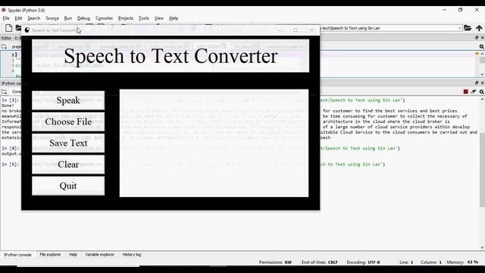Click the new file icon in Spyder toolbar
This screenshot has width=485, height=273.
pyautogui.click(x=8, y=28)
